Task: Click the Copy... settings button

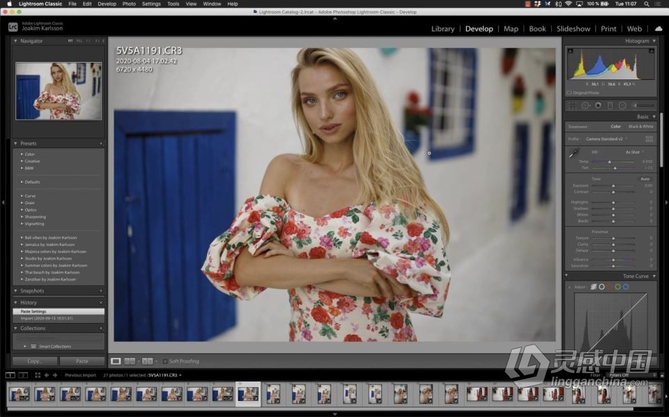Action: (x=35, y=361)
